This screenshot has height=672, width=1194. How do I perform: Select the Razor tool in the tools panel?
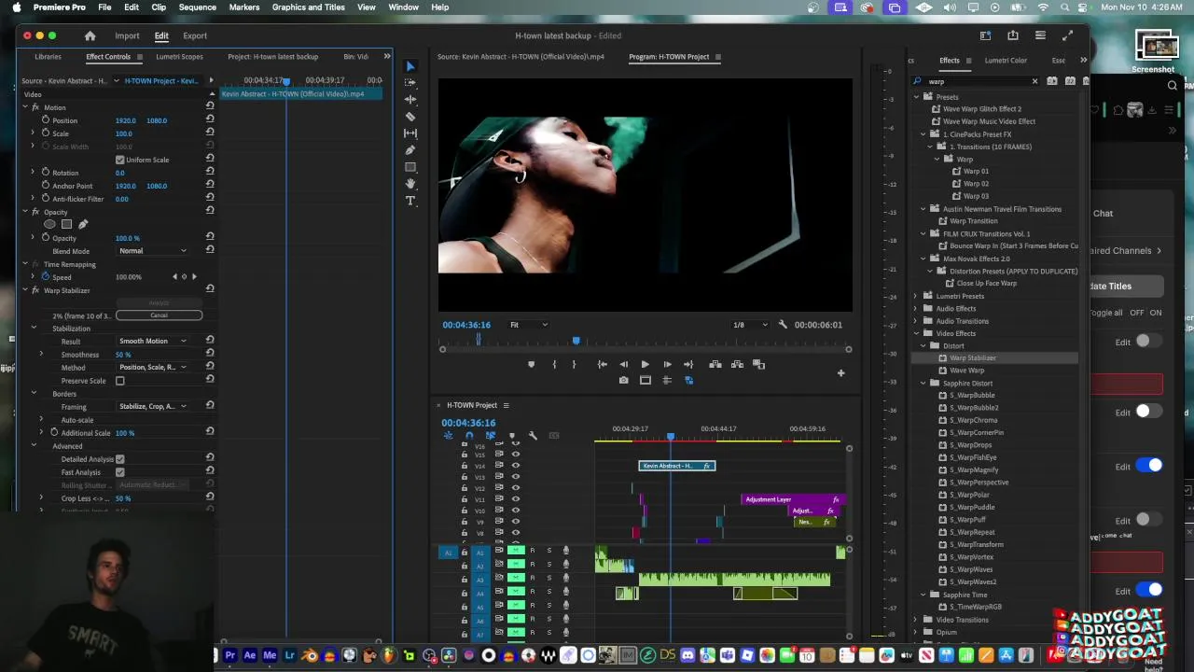point(410,117)
